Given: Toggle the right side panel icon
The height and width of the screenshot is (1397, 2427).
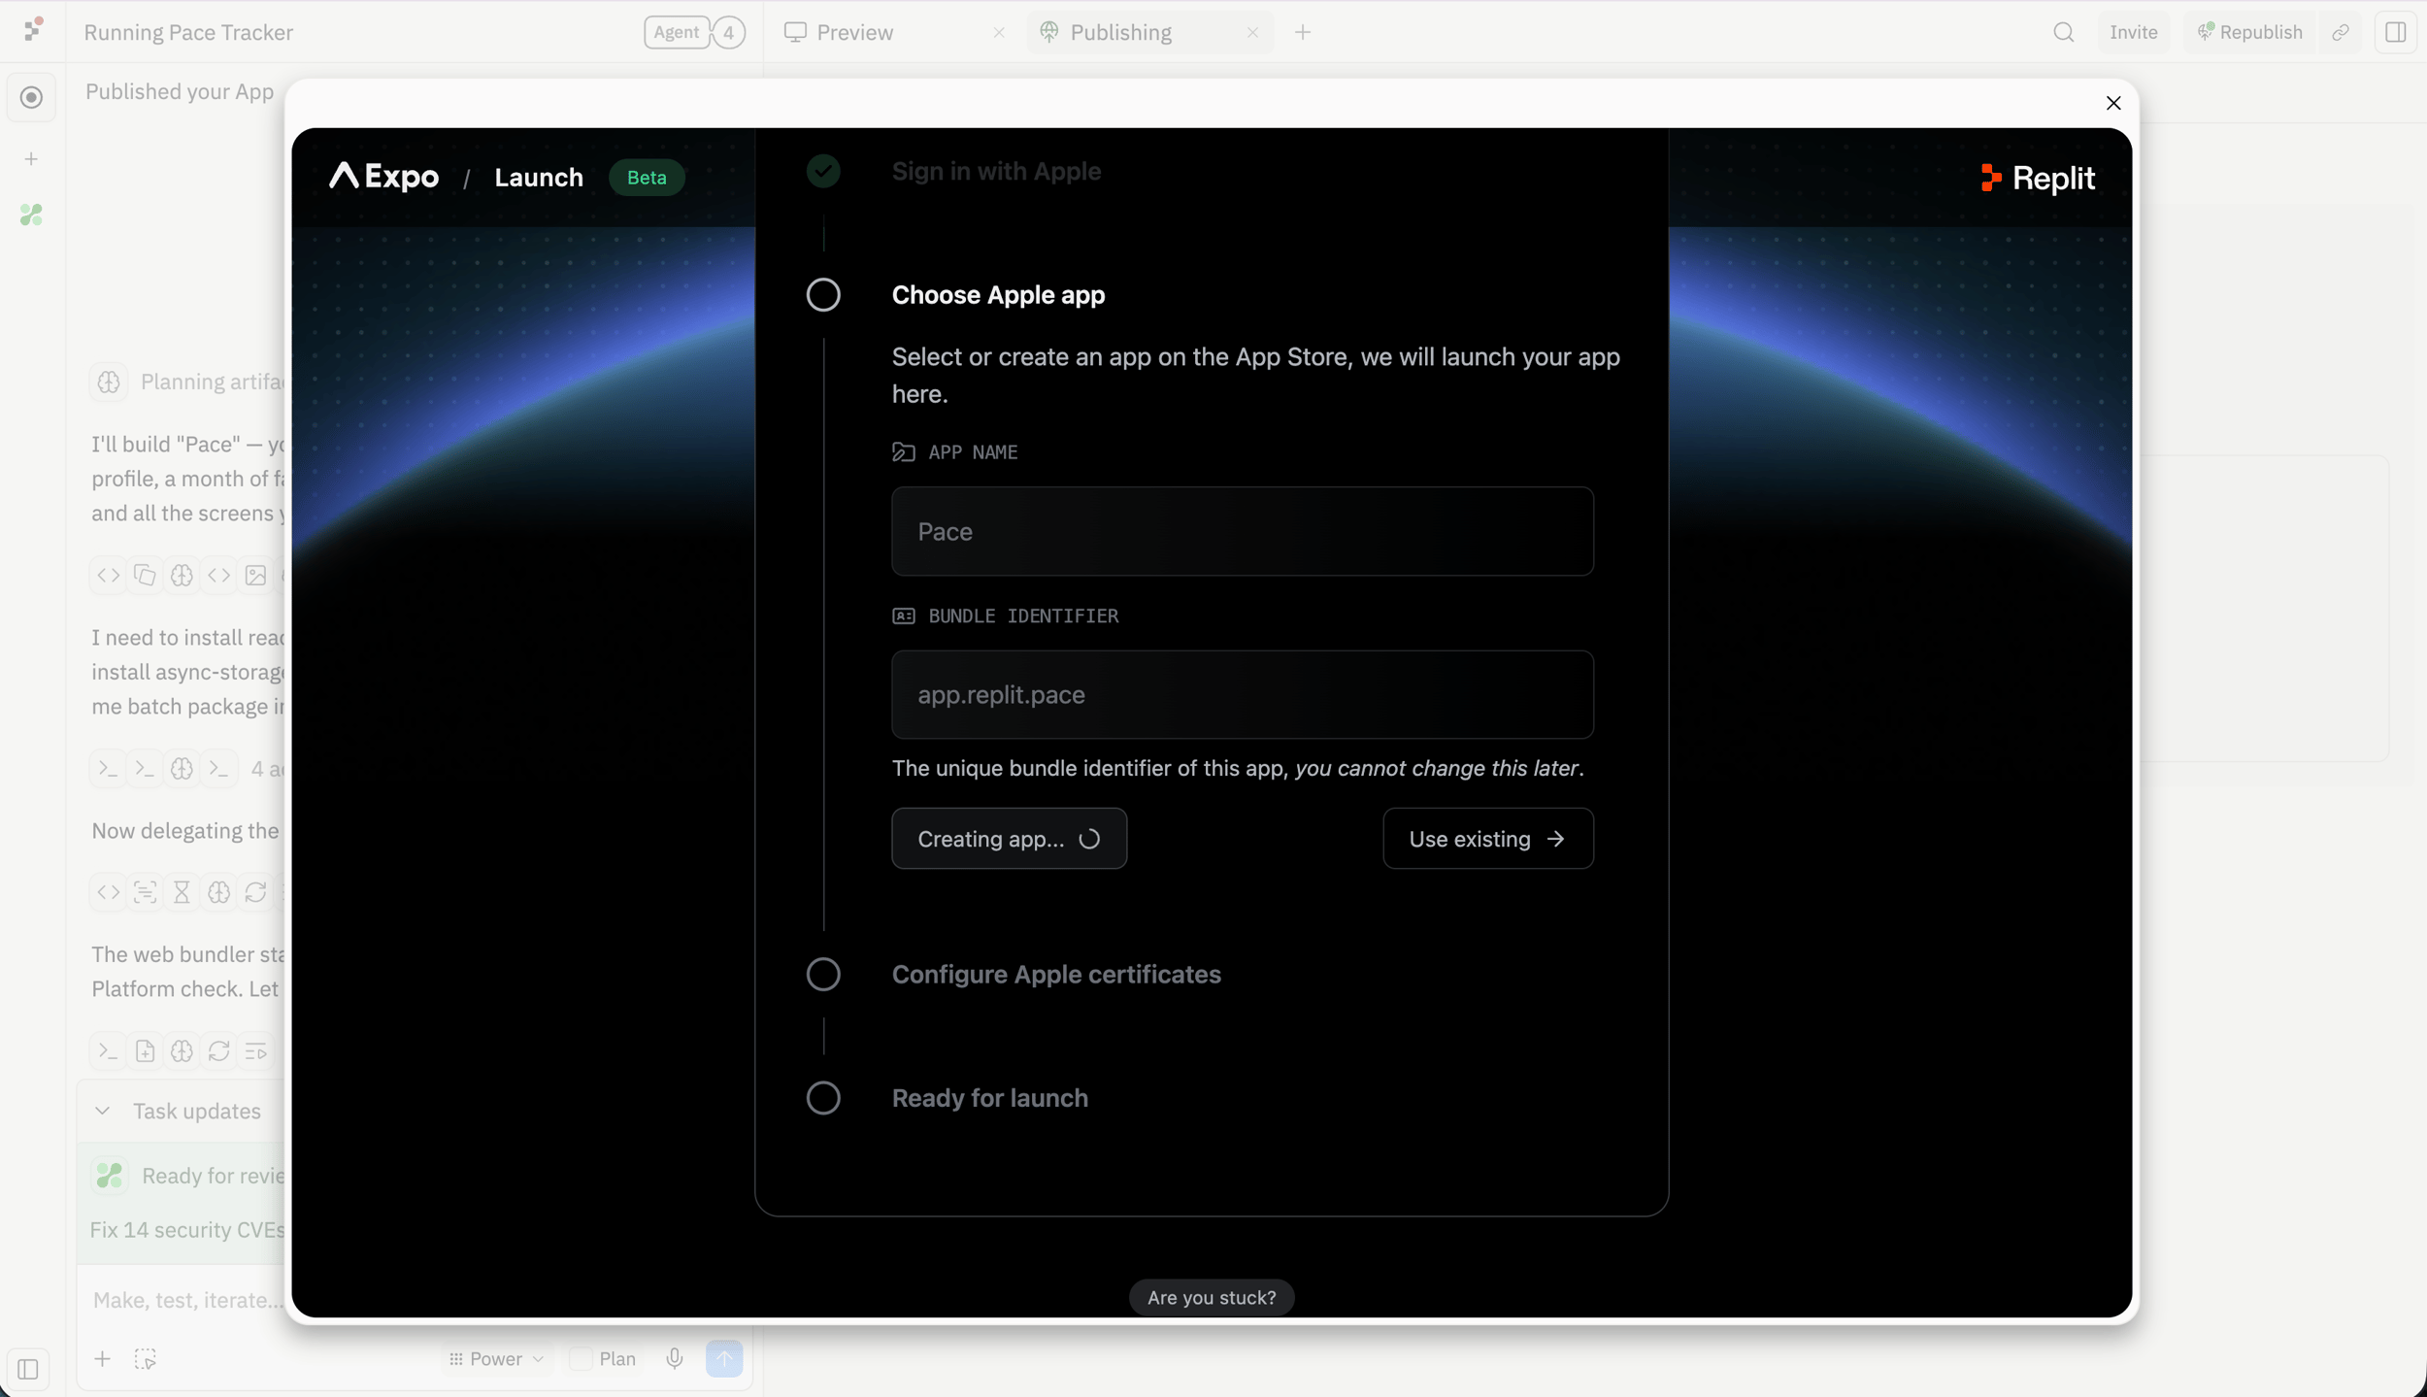Looking at the screenshot, I should [x=2395, y=32].
